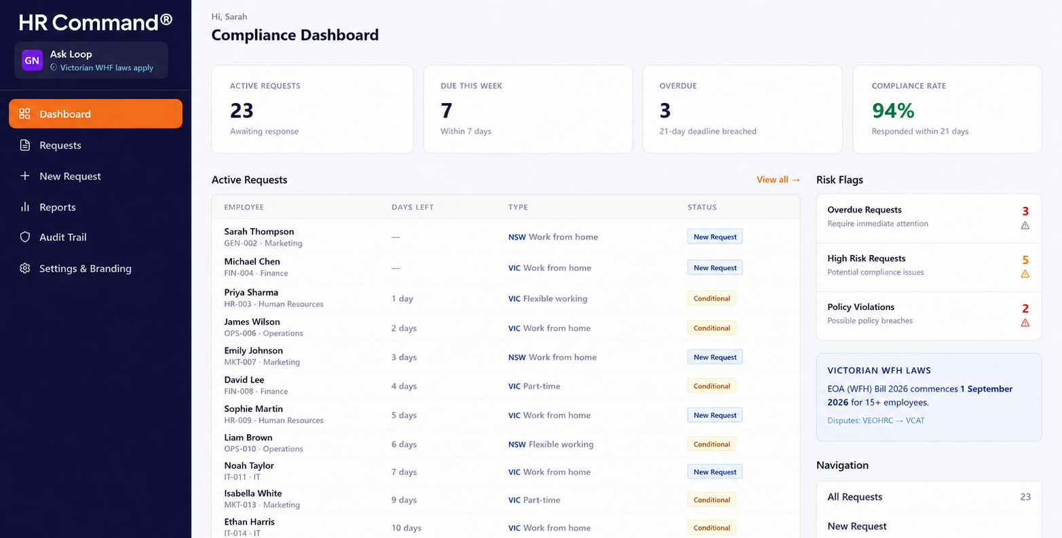Click New Request in the Navigation panel
The width and height of the screenshot is (1062, 538).
click(929, 526)
